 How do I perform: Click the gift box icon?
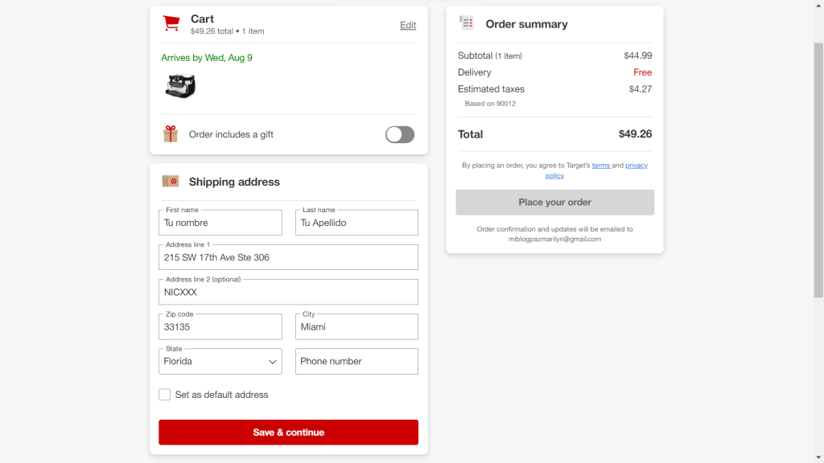pos(171,134)
